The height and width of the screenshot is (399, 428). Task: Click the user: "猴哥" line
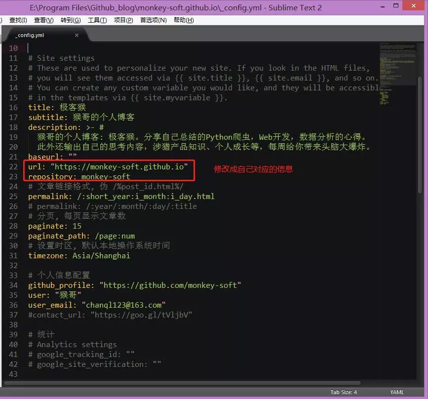(x=55, y=295)
